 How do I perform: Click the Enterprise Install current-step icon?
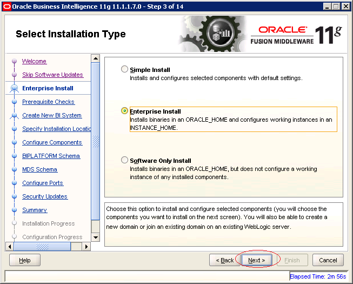(15, 88)
